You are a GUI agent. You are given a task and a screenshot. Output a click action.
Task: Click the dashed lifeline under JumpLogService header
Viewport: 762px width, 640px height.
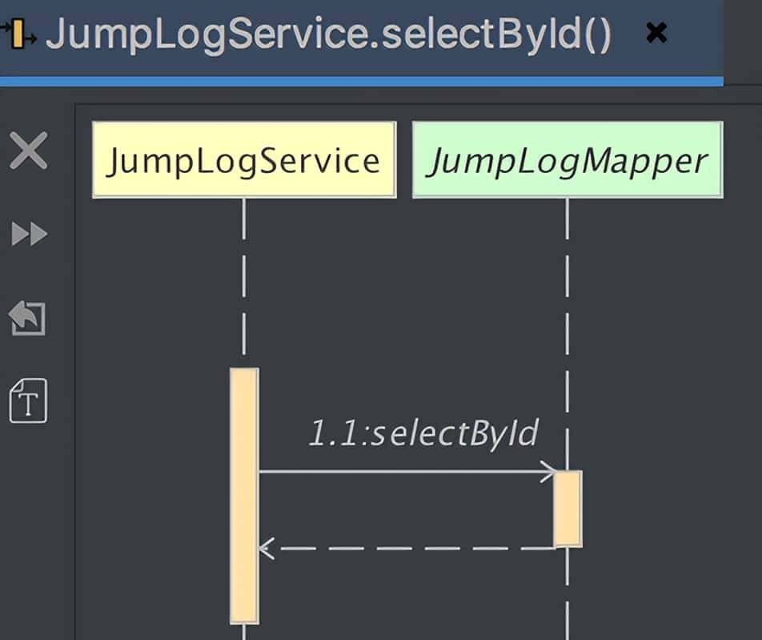(244, 280)
